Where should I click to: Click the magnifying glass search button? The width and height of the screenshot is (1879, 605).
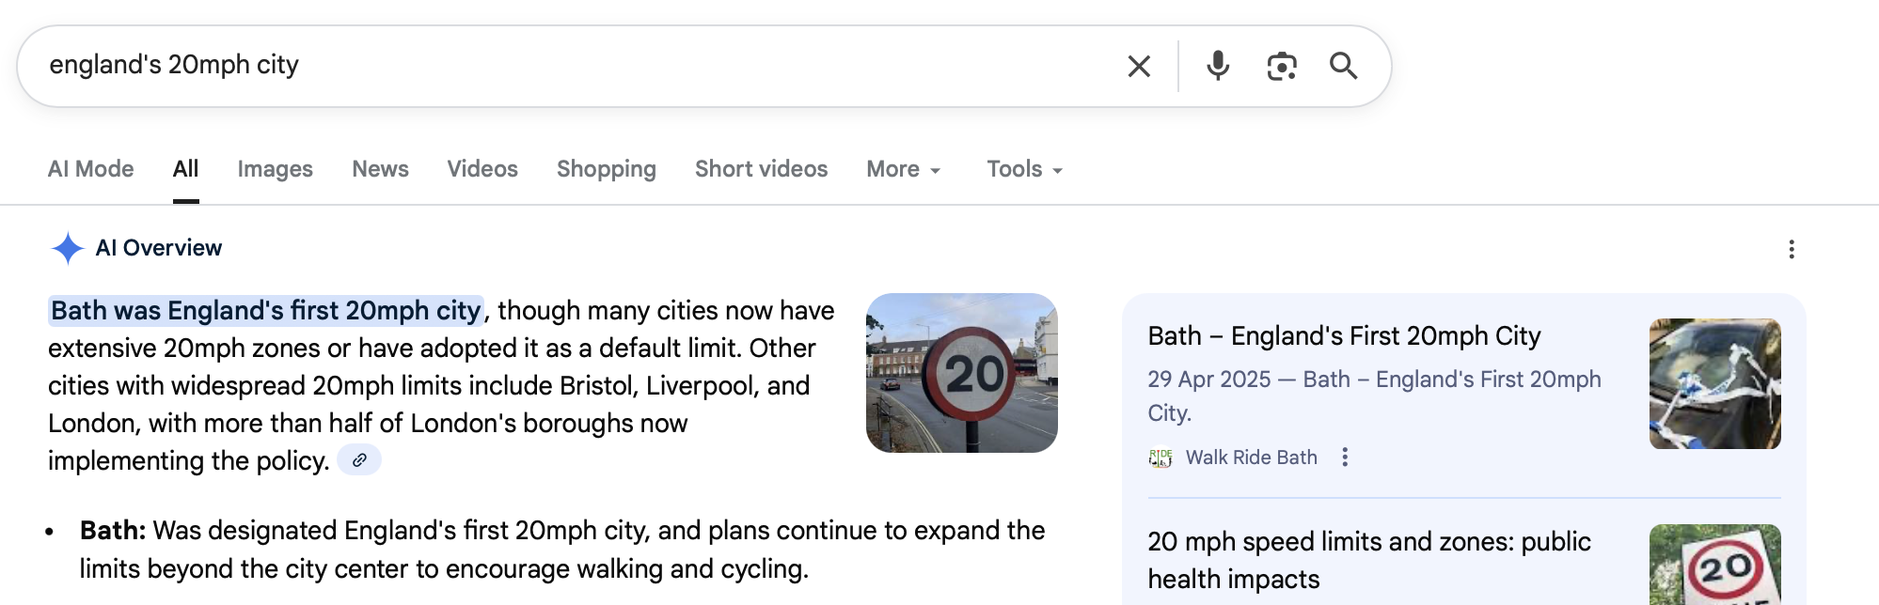tap(1343, 66)
